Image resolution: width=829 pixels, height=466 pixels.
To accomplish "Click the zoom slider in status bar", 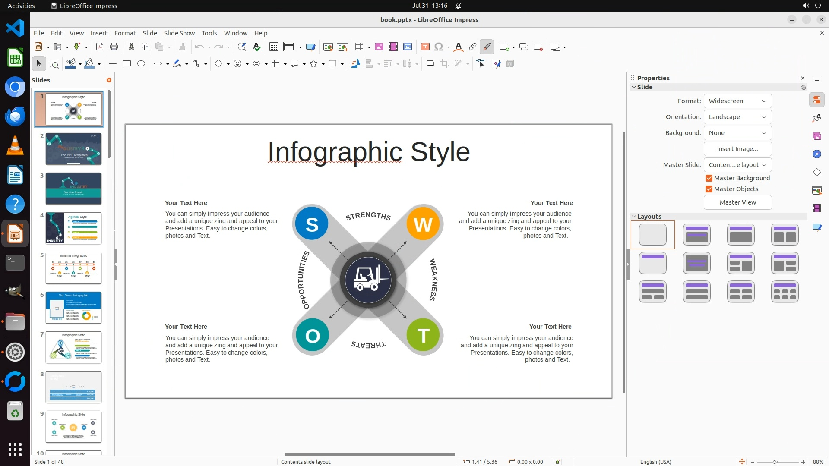I will (775, 462).
